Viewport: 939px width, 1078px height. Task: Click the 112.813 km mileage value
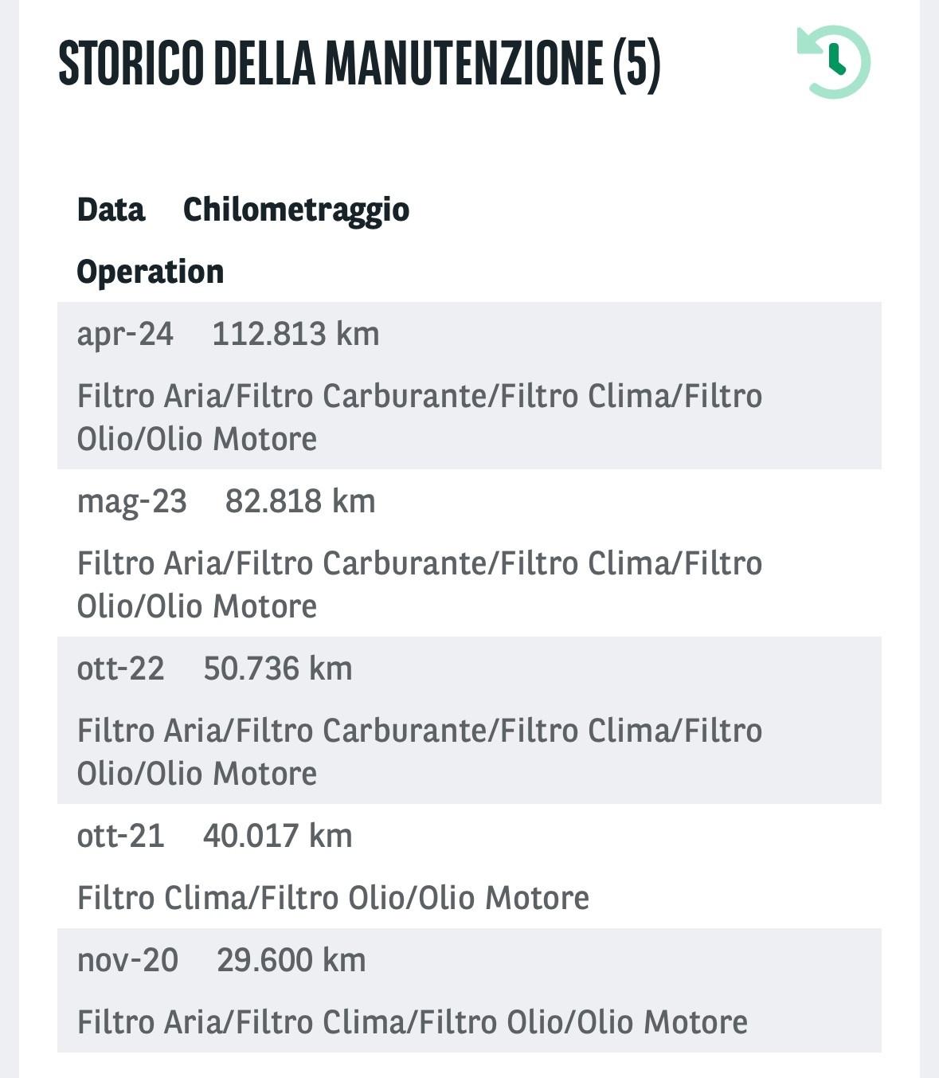(x=295, y=334)
